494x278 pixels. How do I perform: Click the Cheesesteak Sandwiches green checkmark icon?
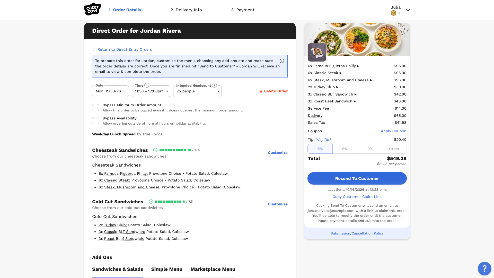tap(155, 150)
